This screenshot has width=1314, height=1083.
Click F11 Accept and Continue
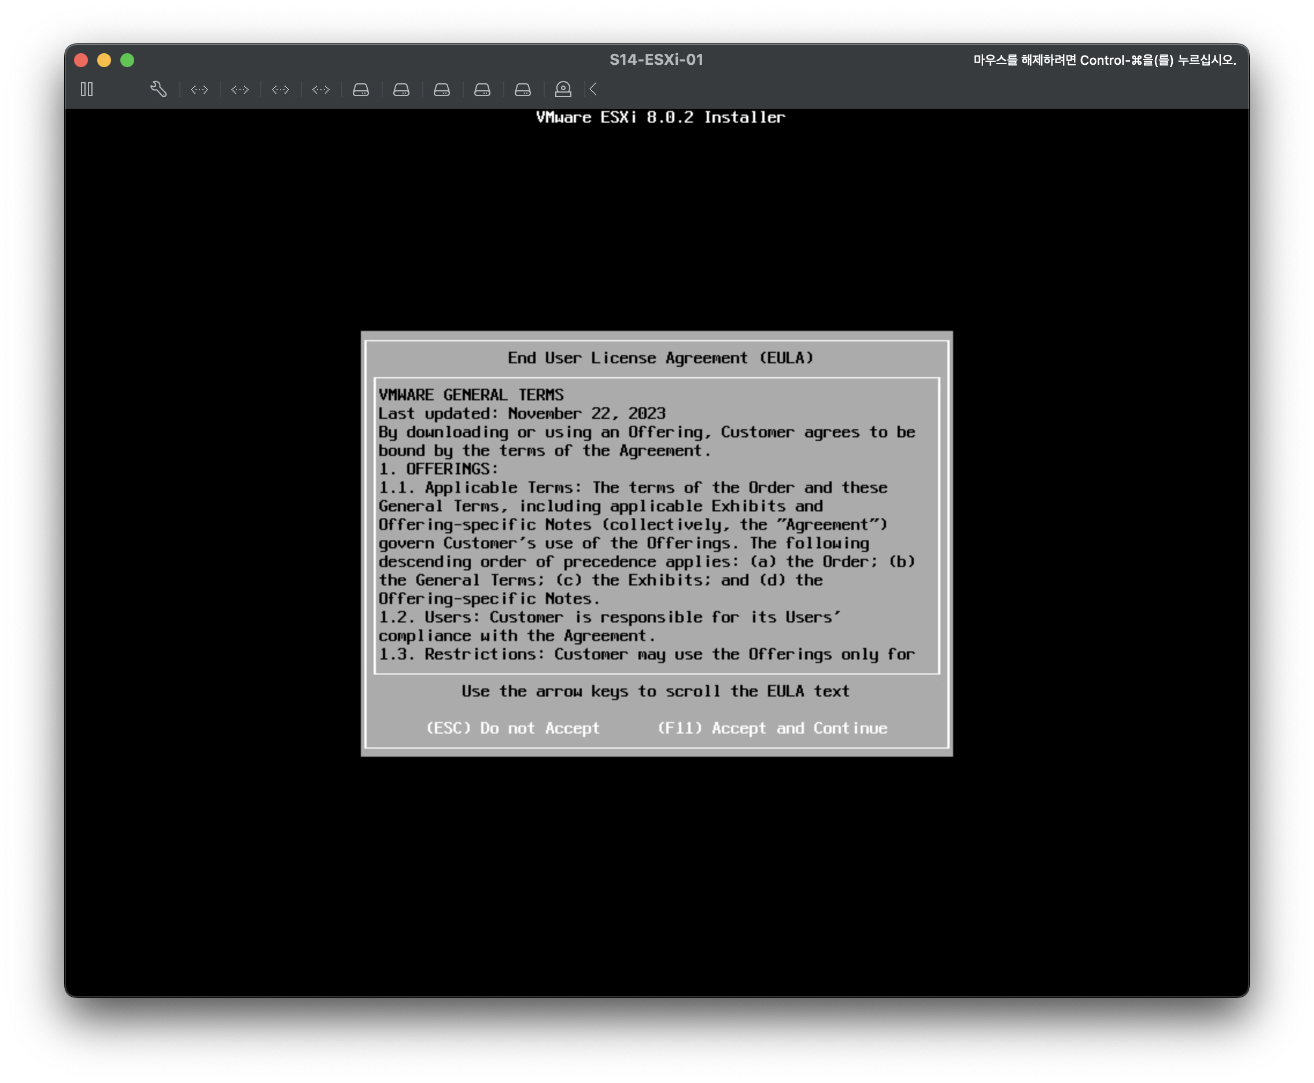772,728
